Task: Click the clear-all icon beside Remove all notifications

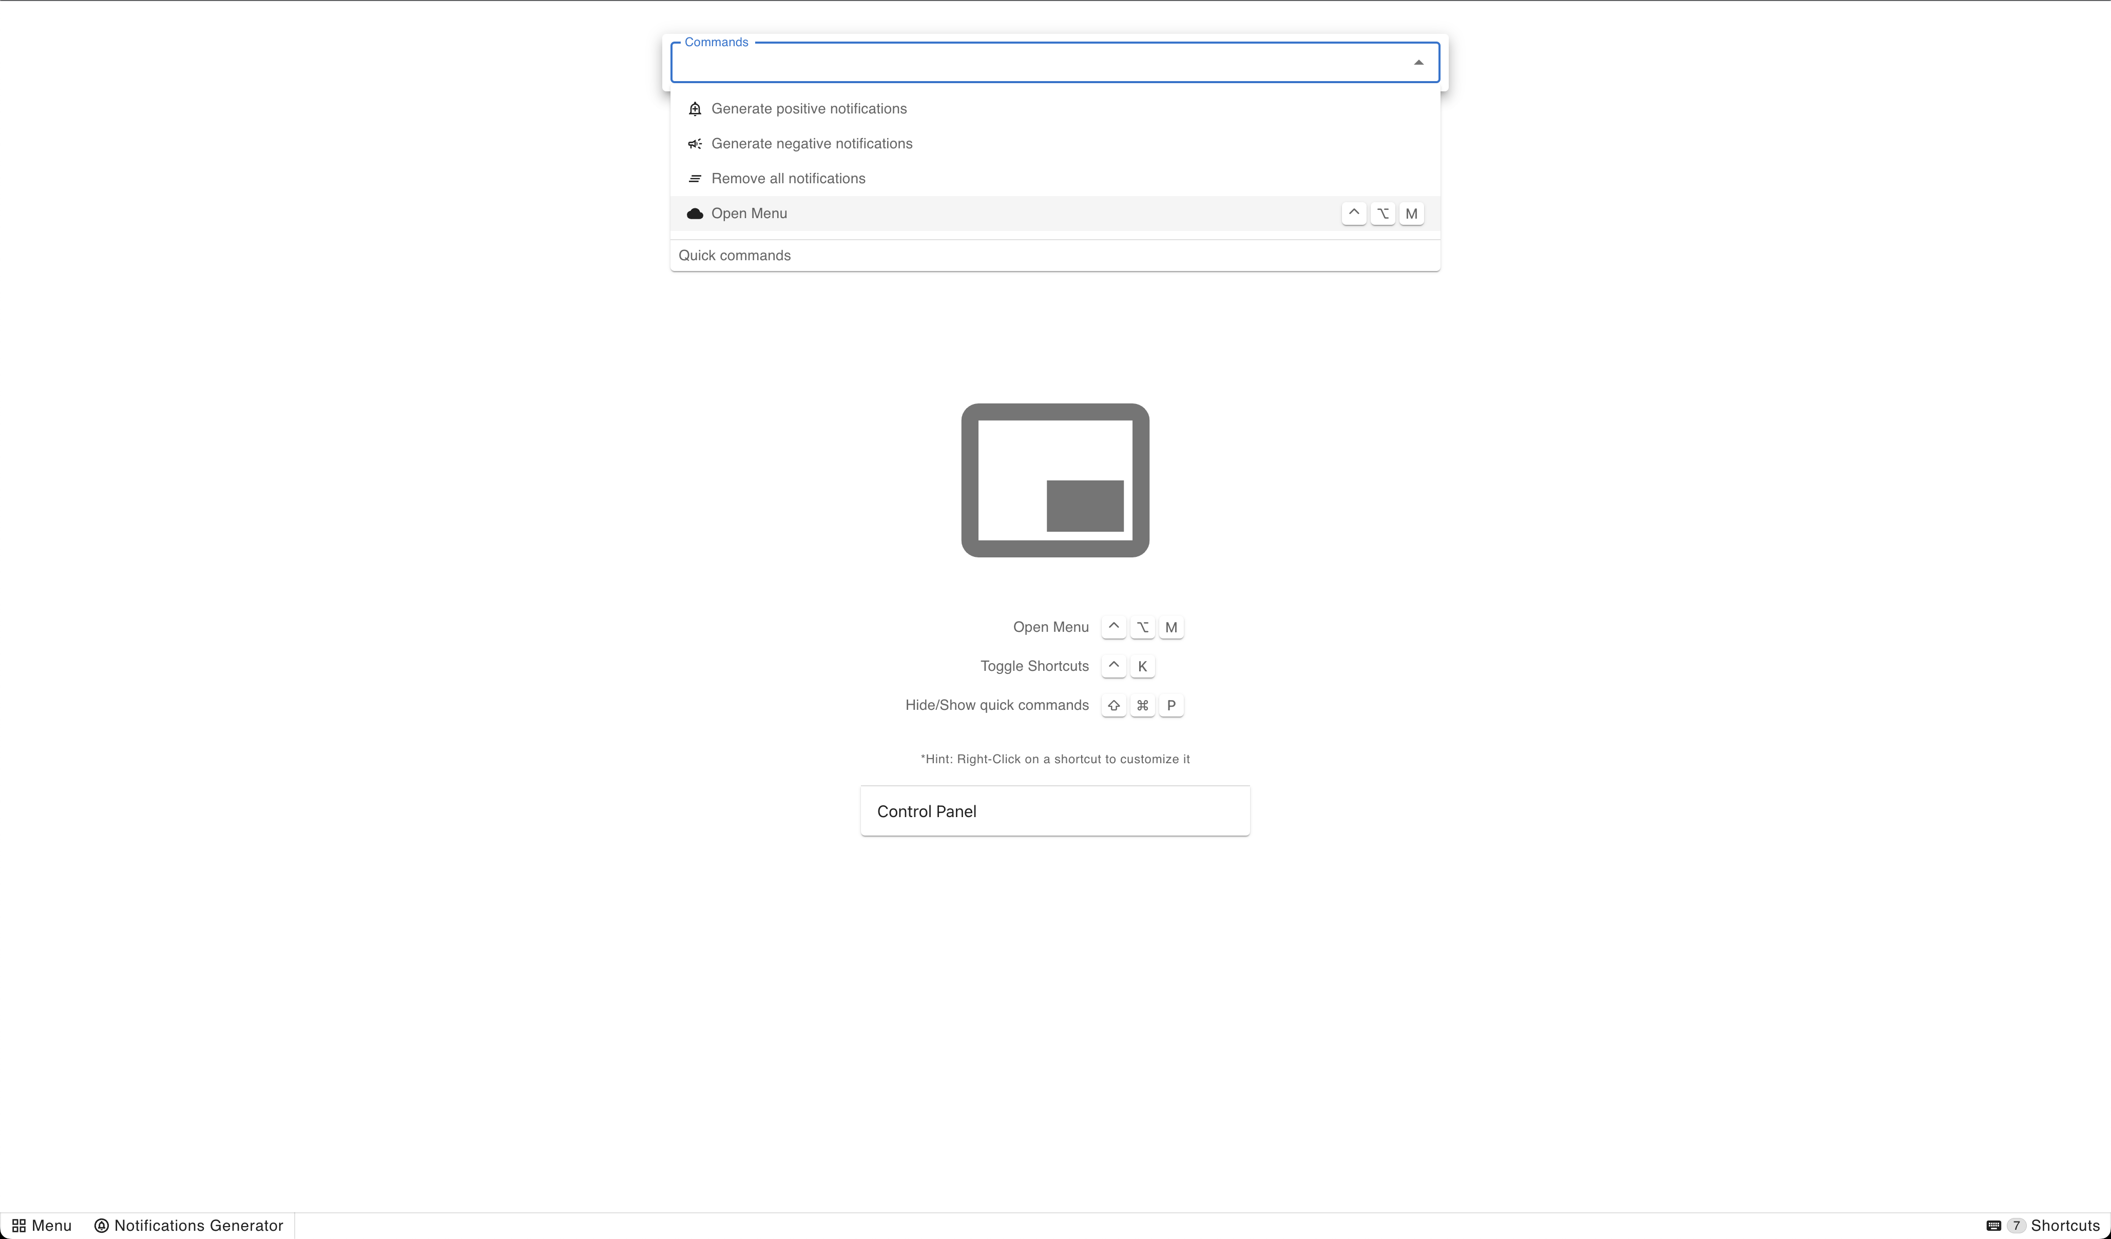Action: click(x=695, y=179)
